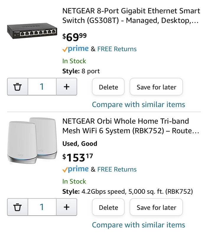Screen dimensions: 208x237
Task: Click FREE Returns under the $153.17 Orbi
Action: 117,169
